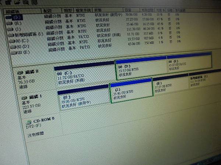
Task: Select the (G:) 39.06 GB NTFS partition block
Action: (84, 98)
